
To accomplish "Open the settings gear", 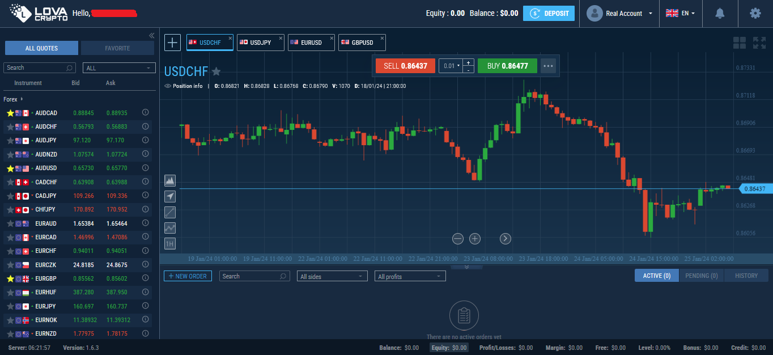I will [755, 13].
